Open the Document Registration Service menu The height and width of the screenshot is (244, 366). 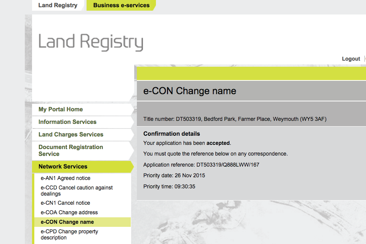click(x=71, y=150)
